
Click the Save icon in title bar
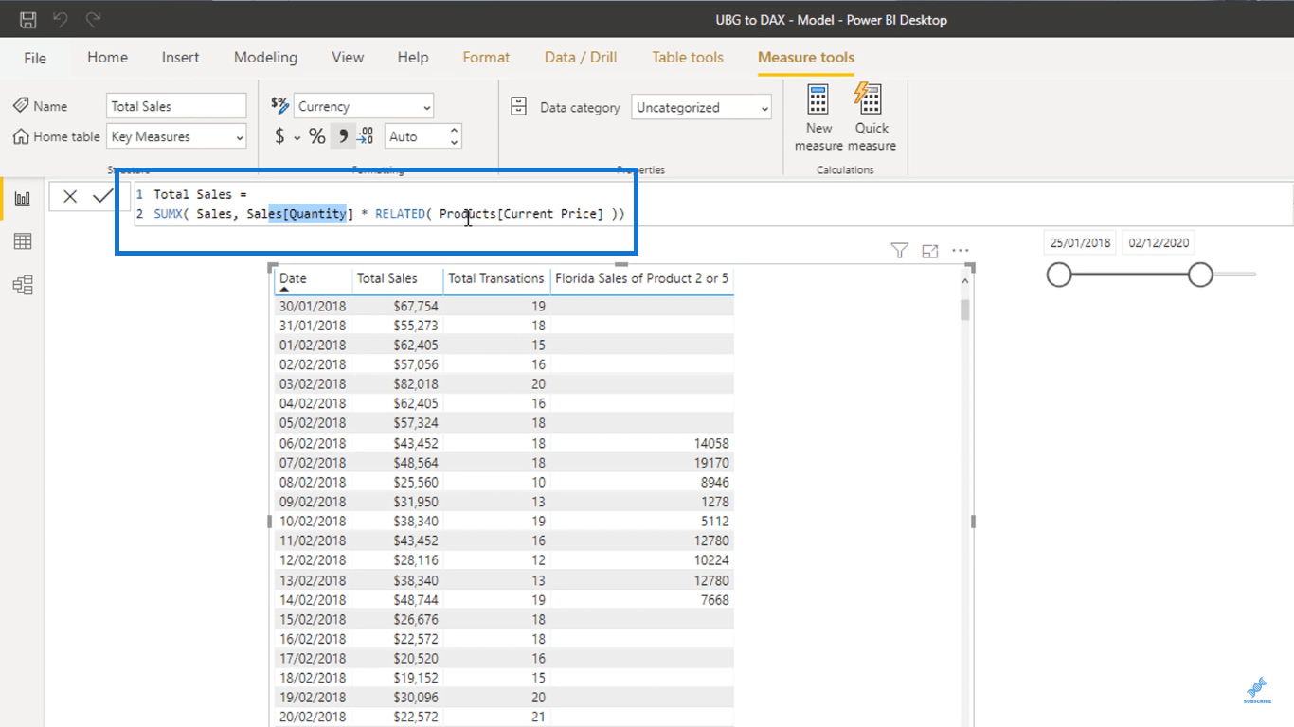[x=28, y=19]
